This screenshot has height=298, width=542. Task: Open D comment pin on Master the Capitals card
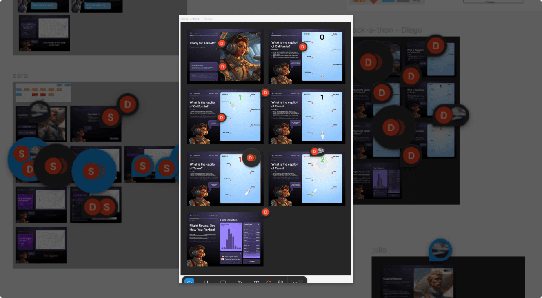point(223,66)
